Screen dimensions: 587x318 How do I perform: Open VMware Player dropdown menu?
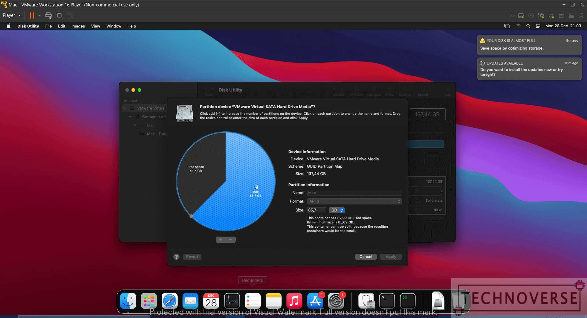(x=12, y=15)
